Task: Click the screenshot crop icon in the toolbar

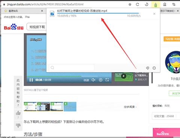Action: 174,5
